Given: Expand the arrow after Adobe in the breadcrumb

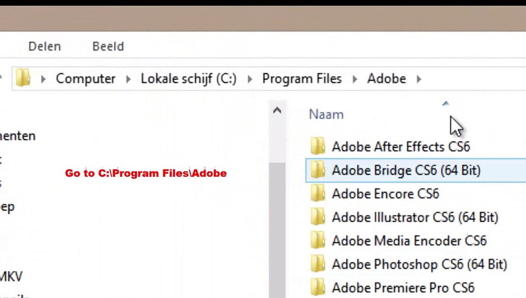Looking at the screenshot, I should (x=419, y=79).
